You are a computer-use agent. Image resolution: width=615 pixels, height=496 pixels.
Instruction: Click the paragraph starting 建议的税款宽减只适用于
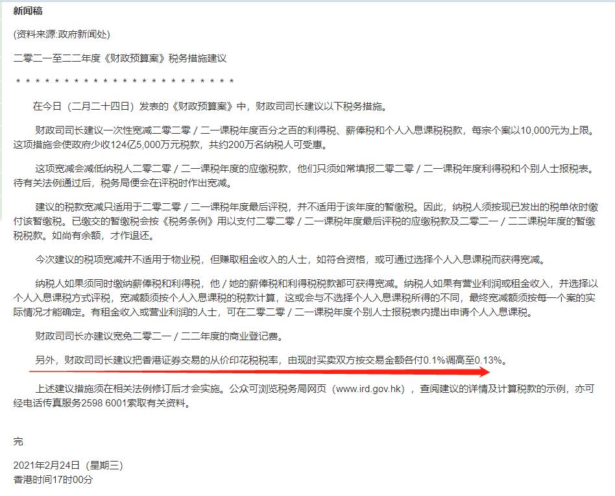click(x=306, y=221)
